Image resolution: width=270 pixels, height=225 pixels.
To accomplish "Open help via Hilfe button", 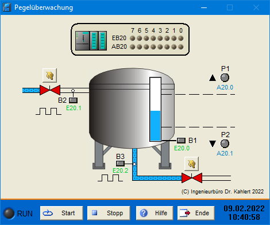I will click(155, 213).
